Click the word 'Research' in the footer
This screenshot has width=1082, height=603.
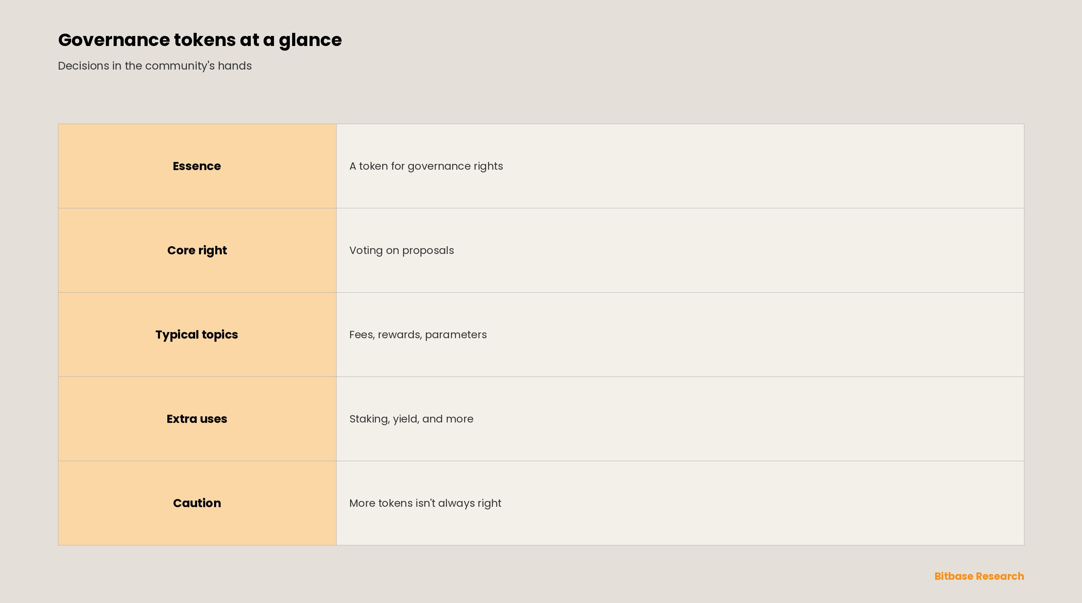point(1000,576)
